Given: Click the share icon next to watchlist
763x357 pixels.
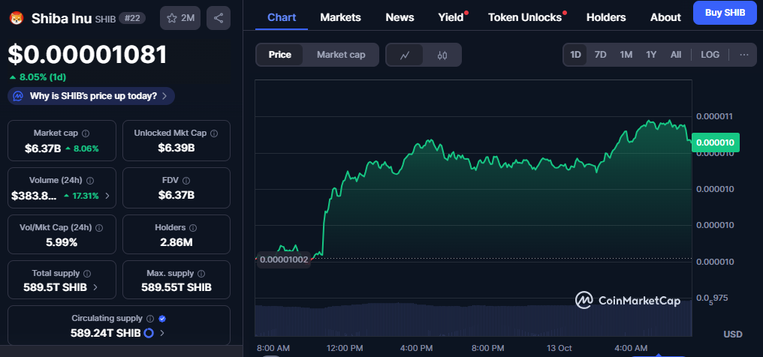Looking at the screenshot, I should [218, 18].
